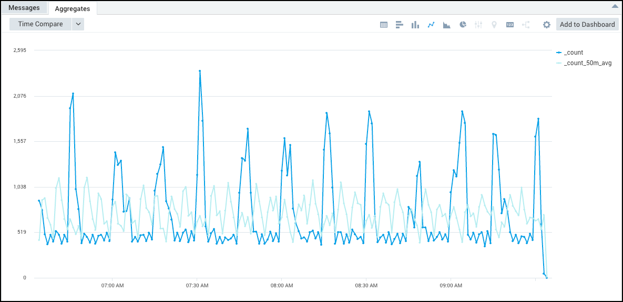The height and width of the screenshot is (302, 623).
Task: Open chart settings gear
Action: (x=547, y=25)
